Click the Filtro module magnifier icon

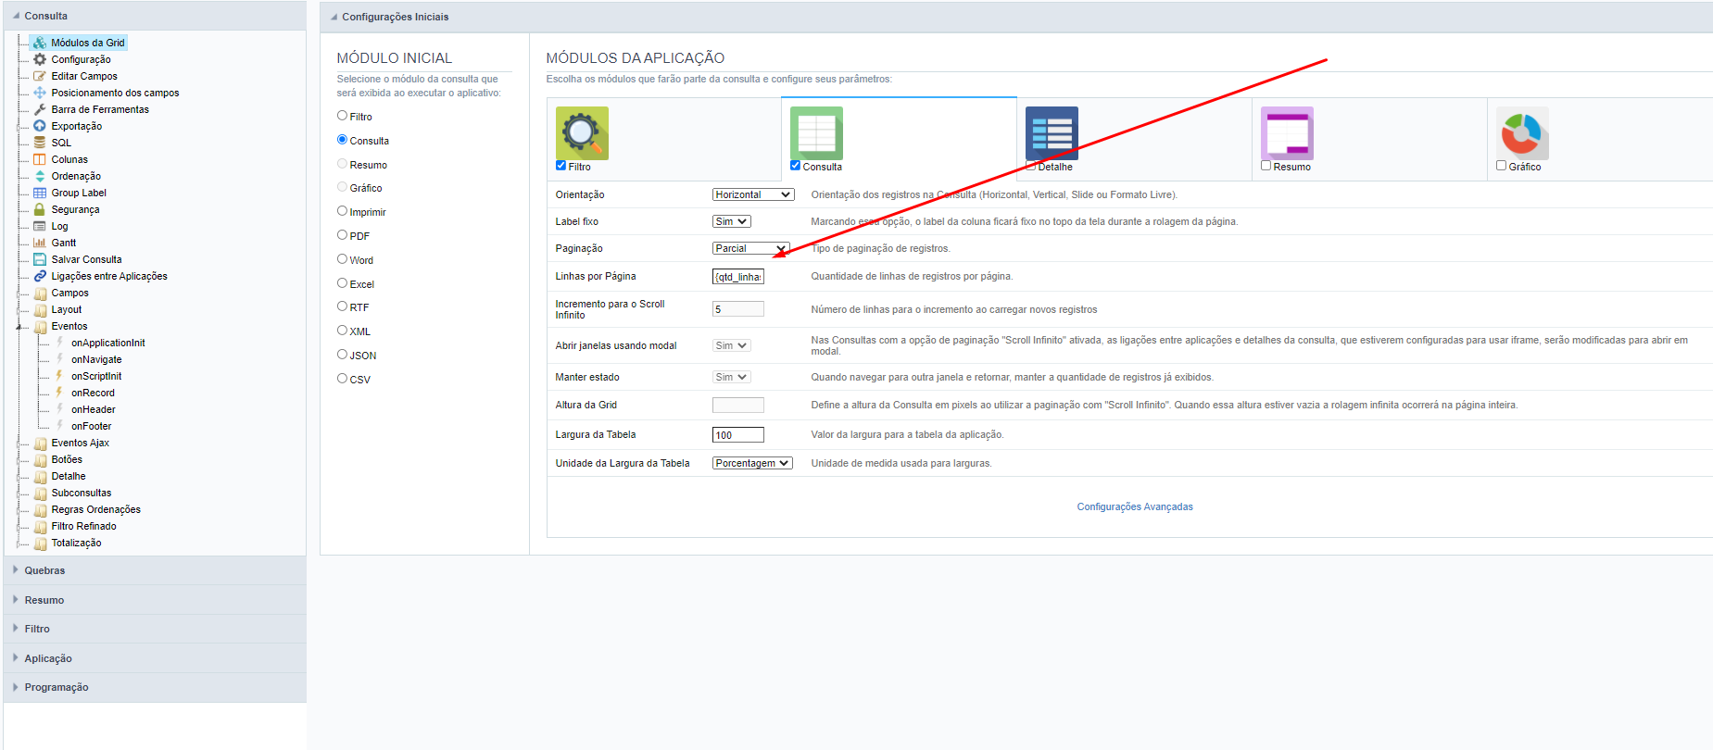[x=582, y=132]
